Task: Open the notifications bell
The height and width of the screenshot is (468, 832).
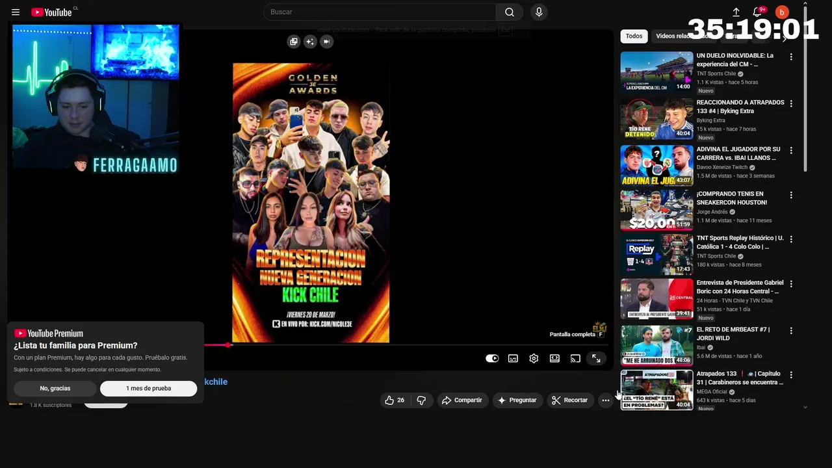Action: pyautogui.click(x=759, y=12)
